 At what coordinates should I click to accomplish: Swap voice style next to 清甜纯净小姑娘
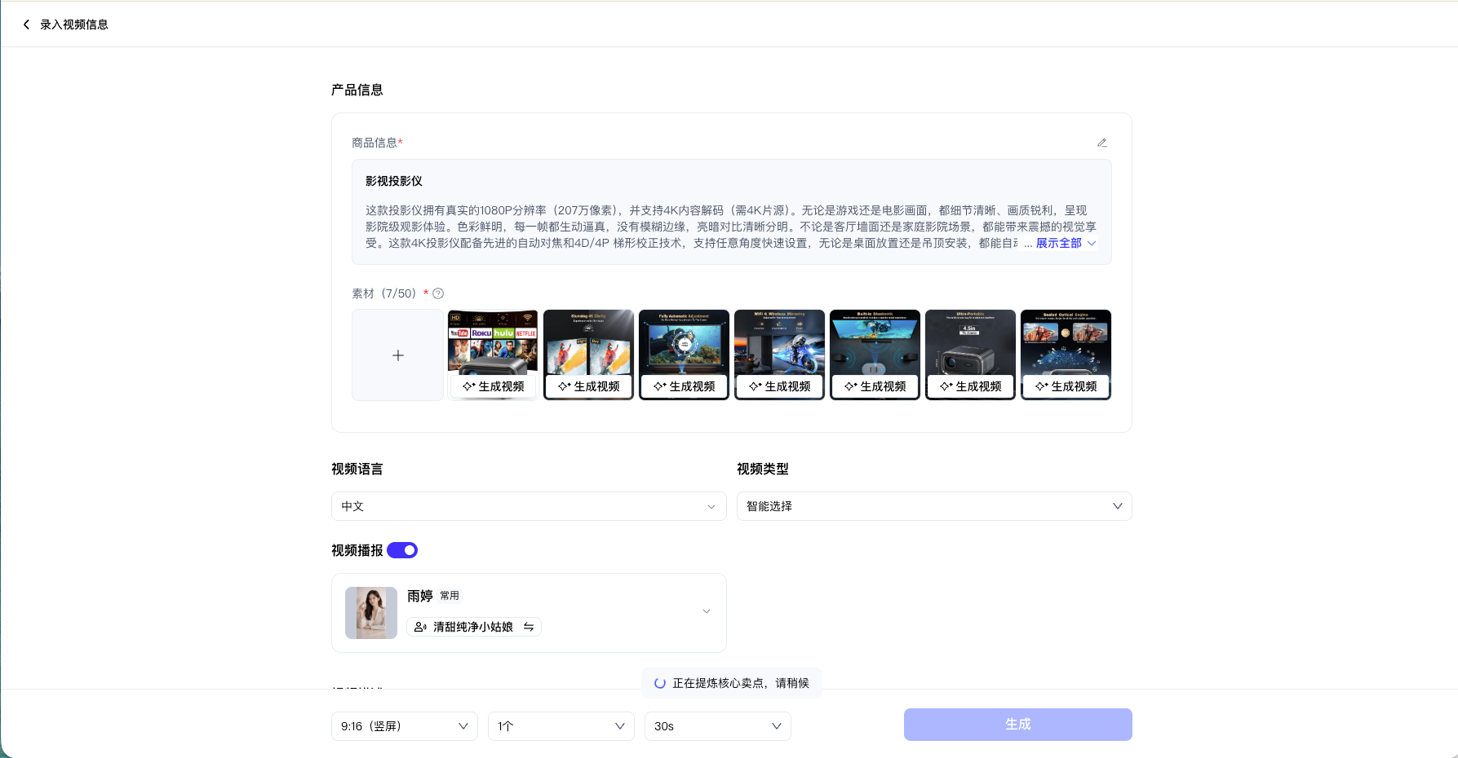[529, 627]
